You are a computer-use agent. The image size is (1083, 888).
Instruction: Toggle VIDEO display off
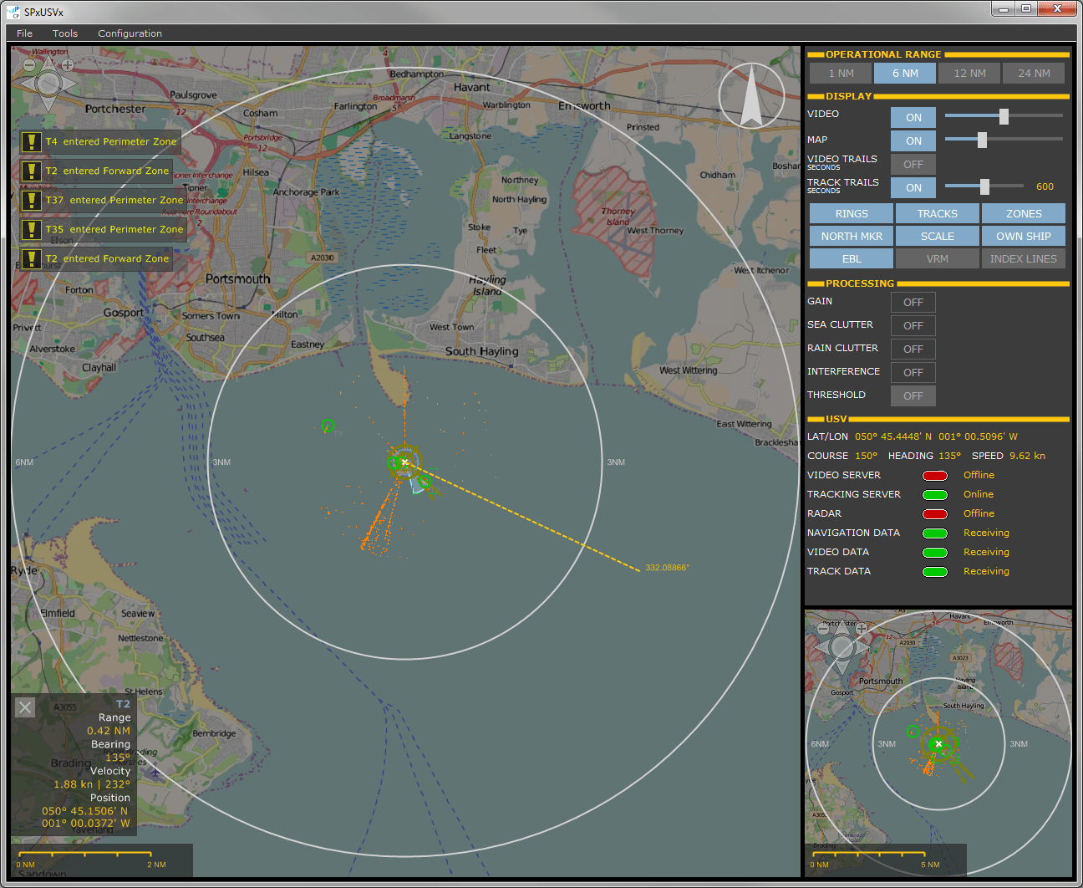913,117
